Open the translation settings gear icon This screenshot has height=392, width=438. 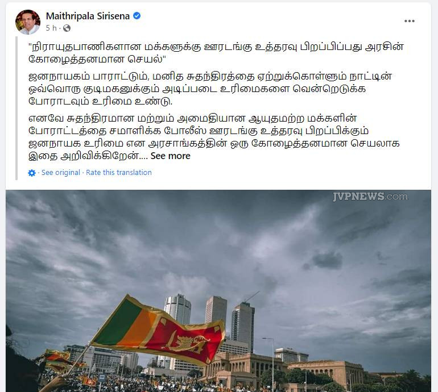(32, 173)
